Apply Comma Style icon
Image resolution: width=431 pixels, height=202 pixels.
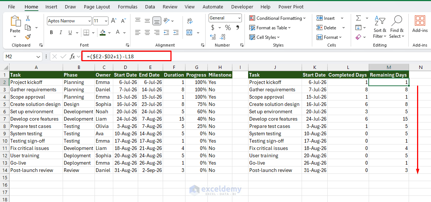237,27
